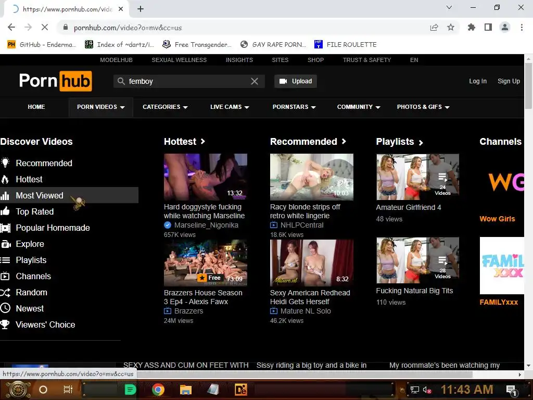Image resolution: width=533 pixels, height=400 pixels.
Task: Go back using the browser back arrow
Action: 11,27
